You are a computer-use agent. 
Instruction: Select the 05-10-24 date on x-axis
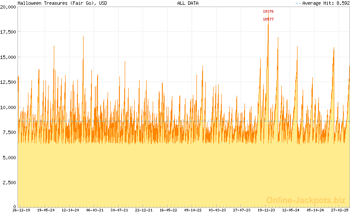315,210
